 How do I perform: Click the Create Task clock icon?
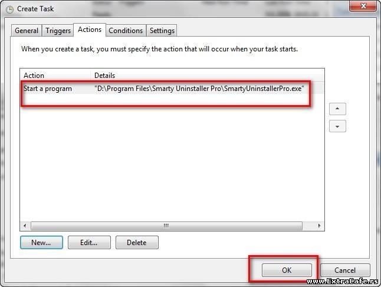pyautogui.click(x=9, y=9)
